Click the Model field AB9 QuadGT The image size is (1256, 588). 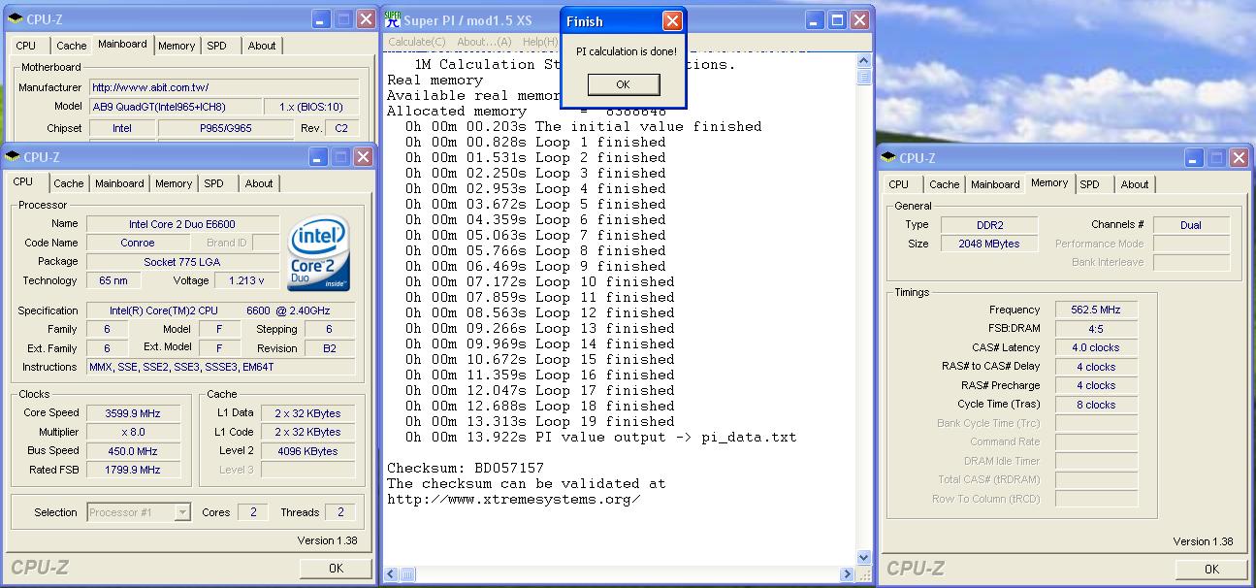[x=177, y=107]
